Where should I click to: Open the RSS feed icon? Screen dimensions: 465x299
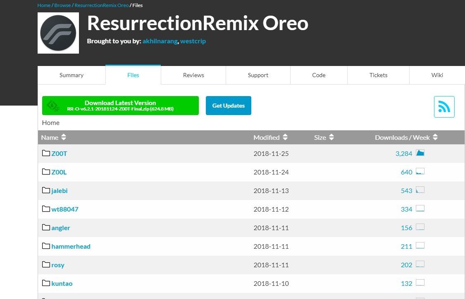click(x=444, y=106)
